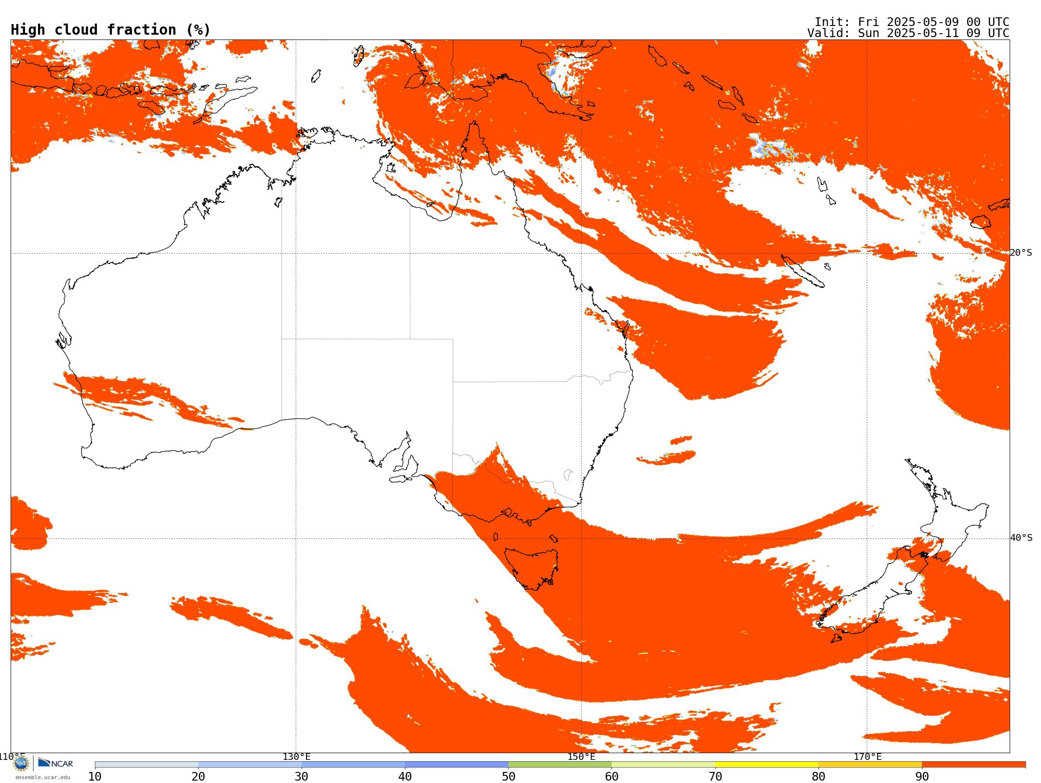Click the colorbar tick label 20
The image size is (1041, 783).
[x=198, y=777]
